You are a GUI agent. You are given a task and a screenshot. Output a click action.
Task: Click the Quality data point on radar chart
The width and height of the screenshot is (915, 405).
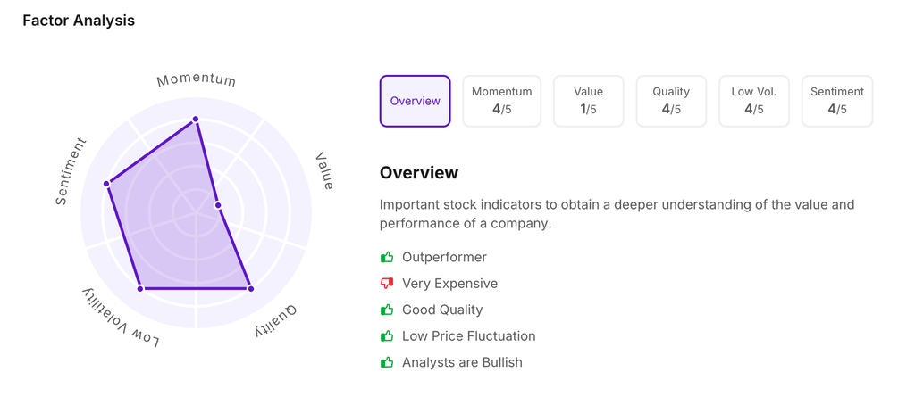tap(250, 289)
